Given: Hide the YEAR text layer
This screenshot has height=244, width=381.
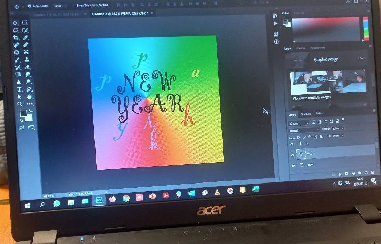Looking at the screenshot, I should pos(292,154).
